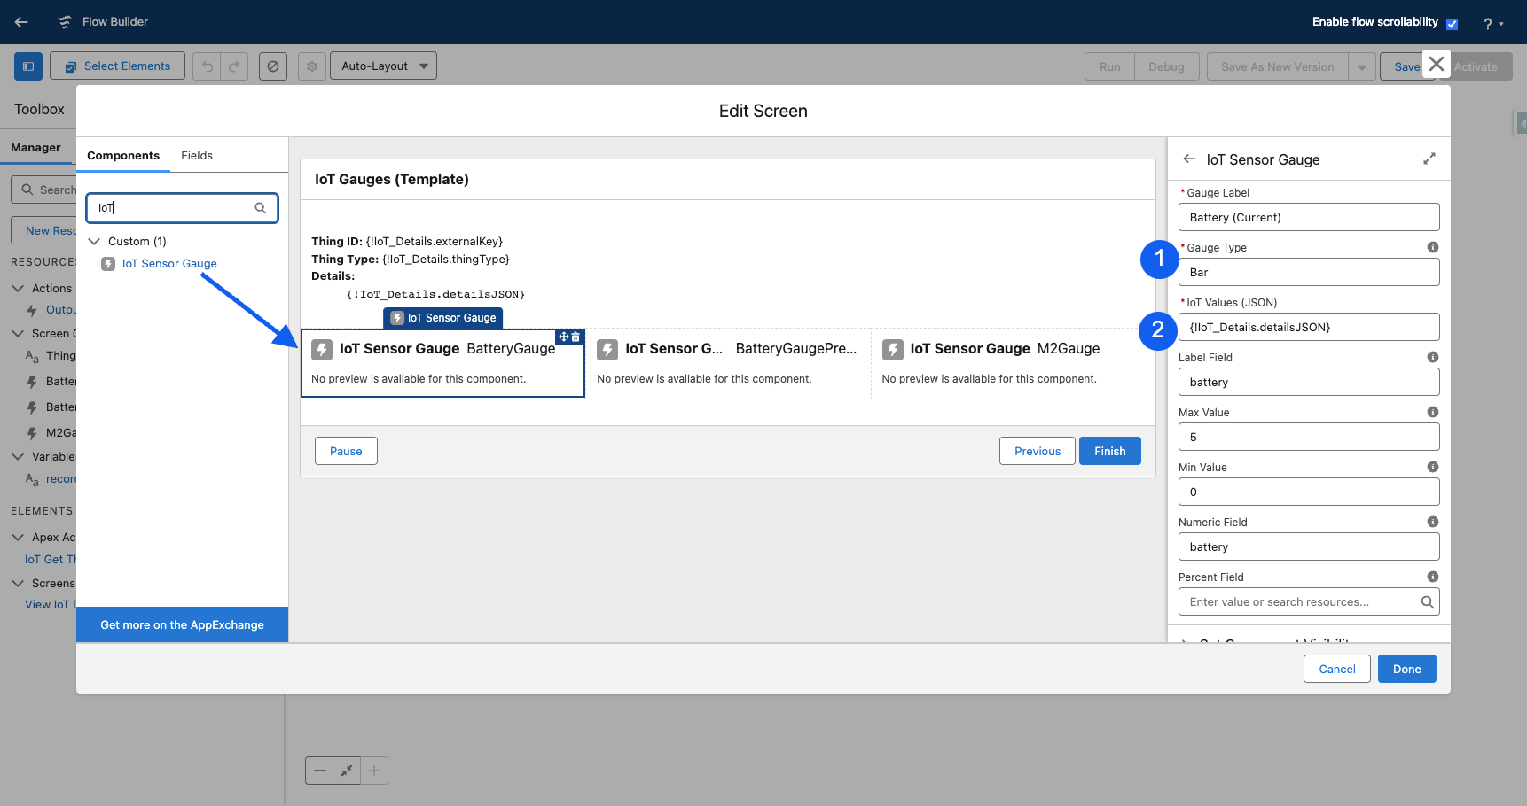Click search icon in Percent Field
Screen dimensions: 1527x806
[x=1427, y=601]
